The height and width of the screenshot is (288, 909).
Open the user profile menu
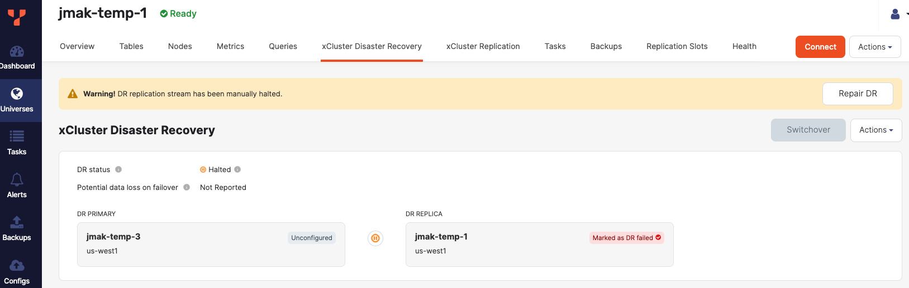coord(895,14)
